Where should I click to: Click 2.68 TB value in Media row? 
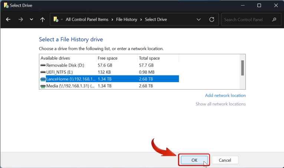[x=146, y=86]
